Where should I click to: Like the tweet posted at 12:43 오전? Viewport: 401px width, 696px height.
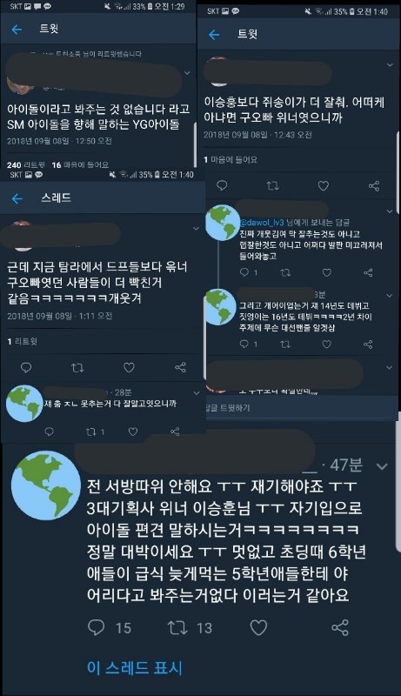click(x=324, y=185)
